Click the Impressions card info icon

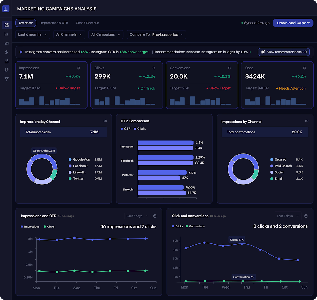coord(78,68)
